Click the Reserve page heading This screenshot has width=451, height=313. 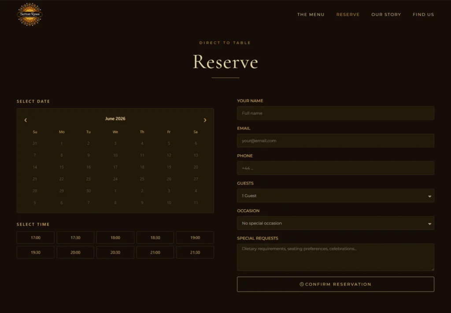point(225,62)
